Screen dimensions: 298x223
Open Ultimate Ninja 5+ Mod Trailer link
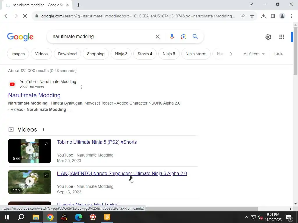click(x=87, y=204)
